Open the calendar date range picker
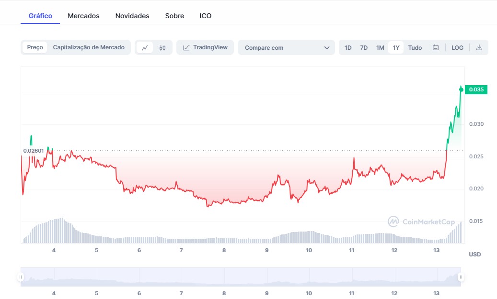 pos(436,48)
